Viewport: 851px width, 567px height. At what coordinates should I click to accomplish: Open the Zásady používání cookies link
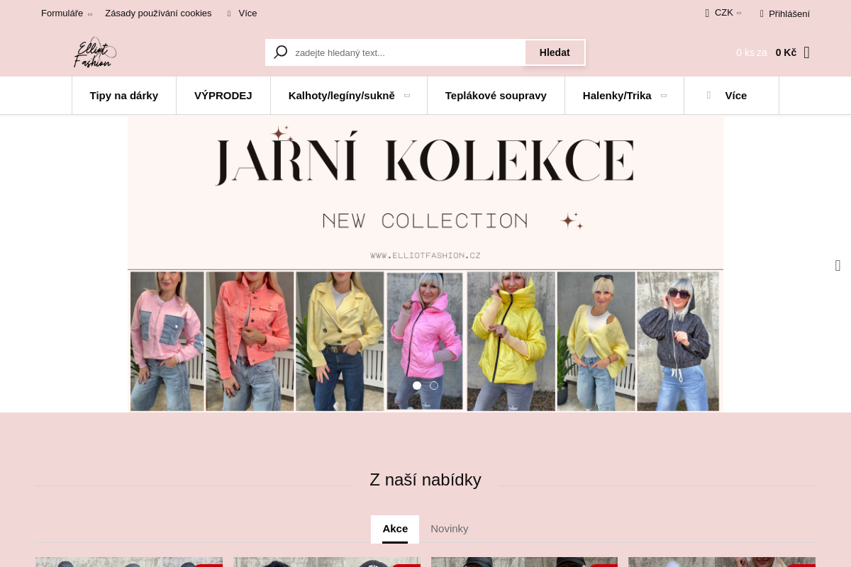click(x=158, y=13)
